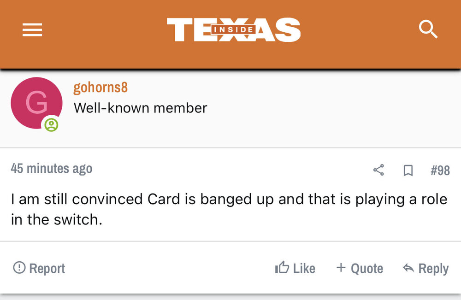Open gohorns8's avatar
The width and height of the screenshot is (461, 300).
click(x=36, y=103)
